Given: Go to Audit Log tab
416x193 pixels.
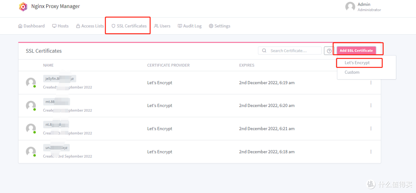Looking at the screenshot, I should tap(190, 26).
